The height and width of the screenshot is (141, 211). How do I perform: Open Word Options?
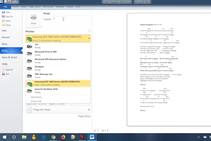click(x=8, y=70)
